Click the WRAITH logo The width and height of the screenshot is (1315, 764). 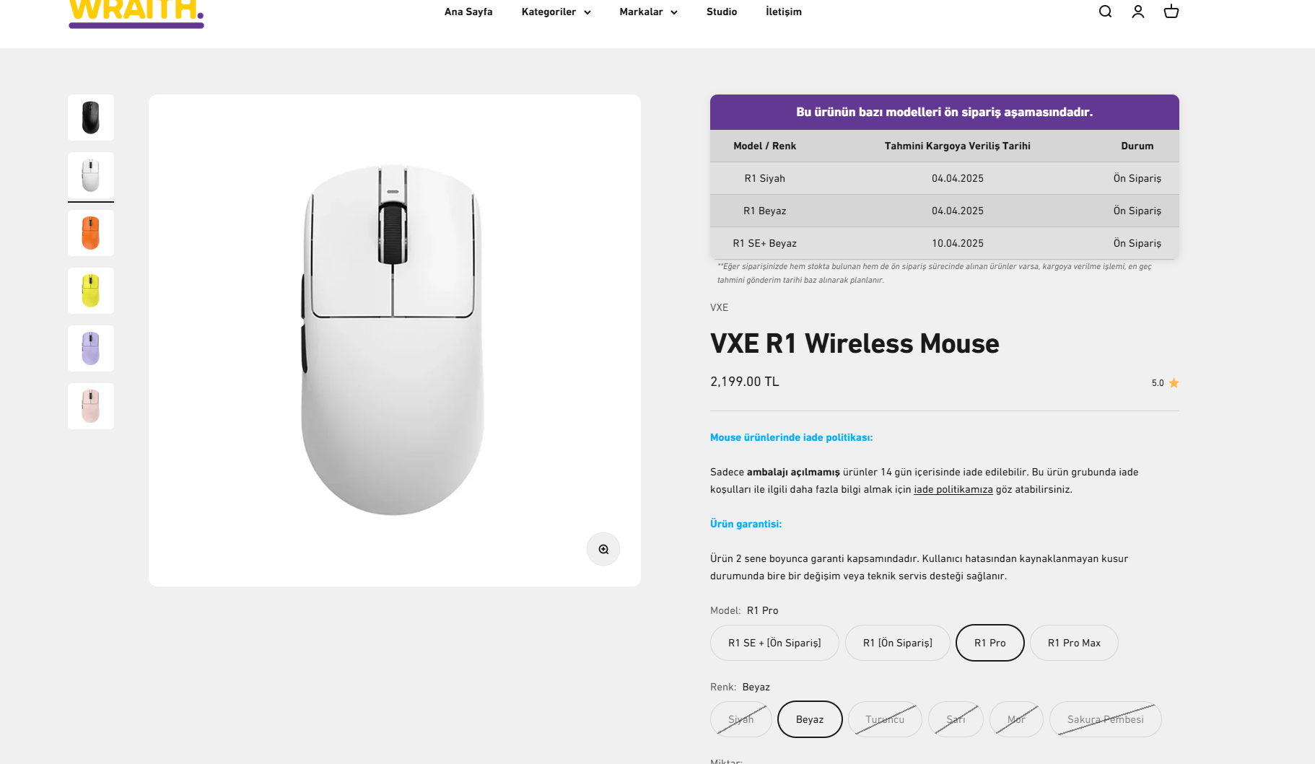[136, 13]
